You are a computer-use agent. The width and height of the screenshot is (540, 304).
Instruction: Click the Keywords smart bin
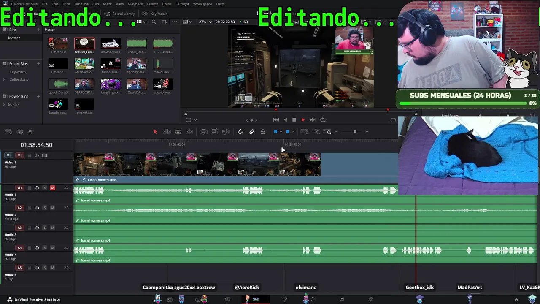[18, 72]
